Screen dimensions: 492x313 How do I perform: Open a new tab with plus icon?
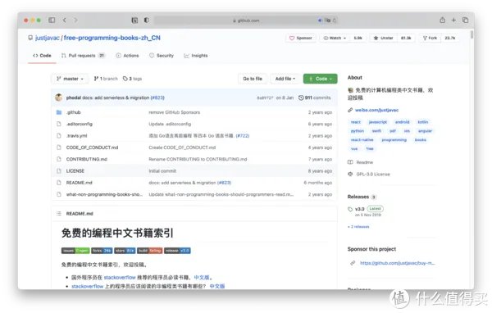453,20
